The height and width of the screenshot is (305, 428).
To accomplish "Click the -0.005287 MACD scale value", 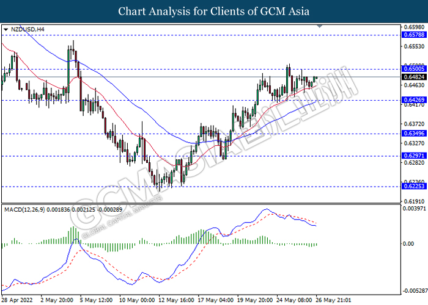I will click(x=415, y=291).
